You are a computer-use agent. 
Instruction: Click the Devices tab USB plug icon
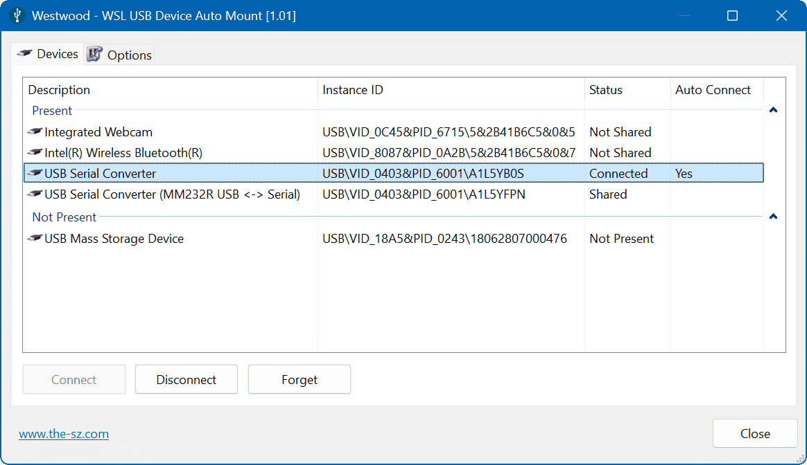pos(25,54)
